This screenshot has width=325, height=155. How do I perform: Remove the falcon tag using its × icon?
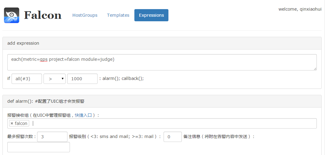coord(12,123)
